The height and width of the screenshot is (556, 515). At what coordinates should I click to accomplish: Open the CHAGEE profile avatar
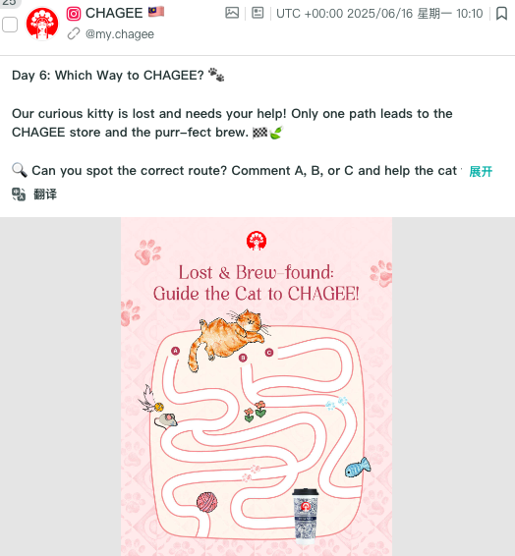pyautogui.click(x=42, y=24)
